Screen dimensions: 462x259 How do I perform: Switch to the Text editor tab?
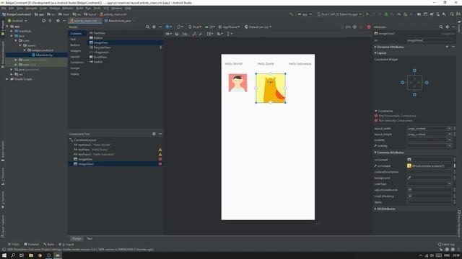tap(90, 239)
